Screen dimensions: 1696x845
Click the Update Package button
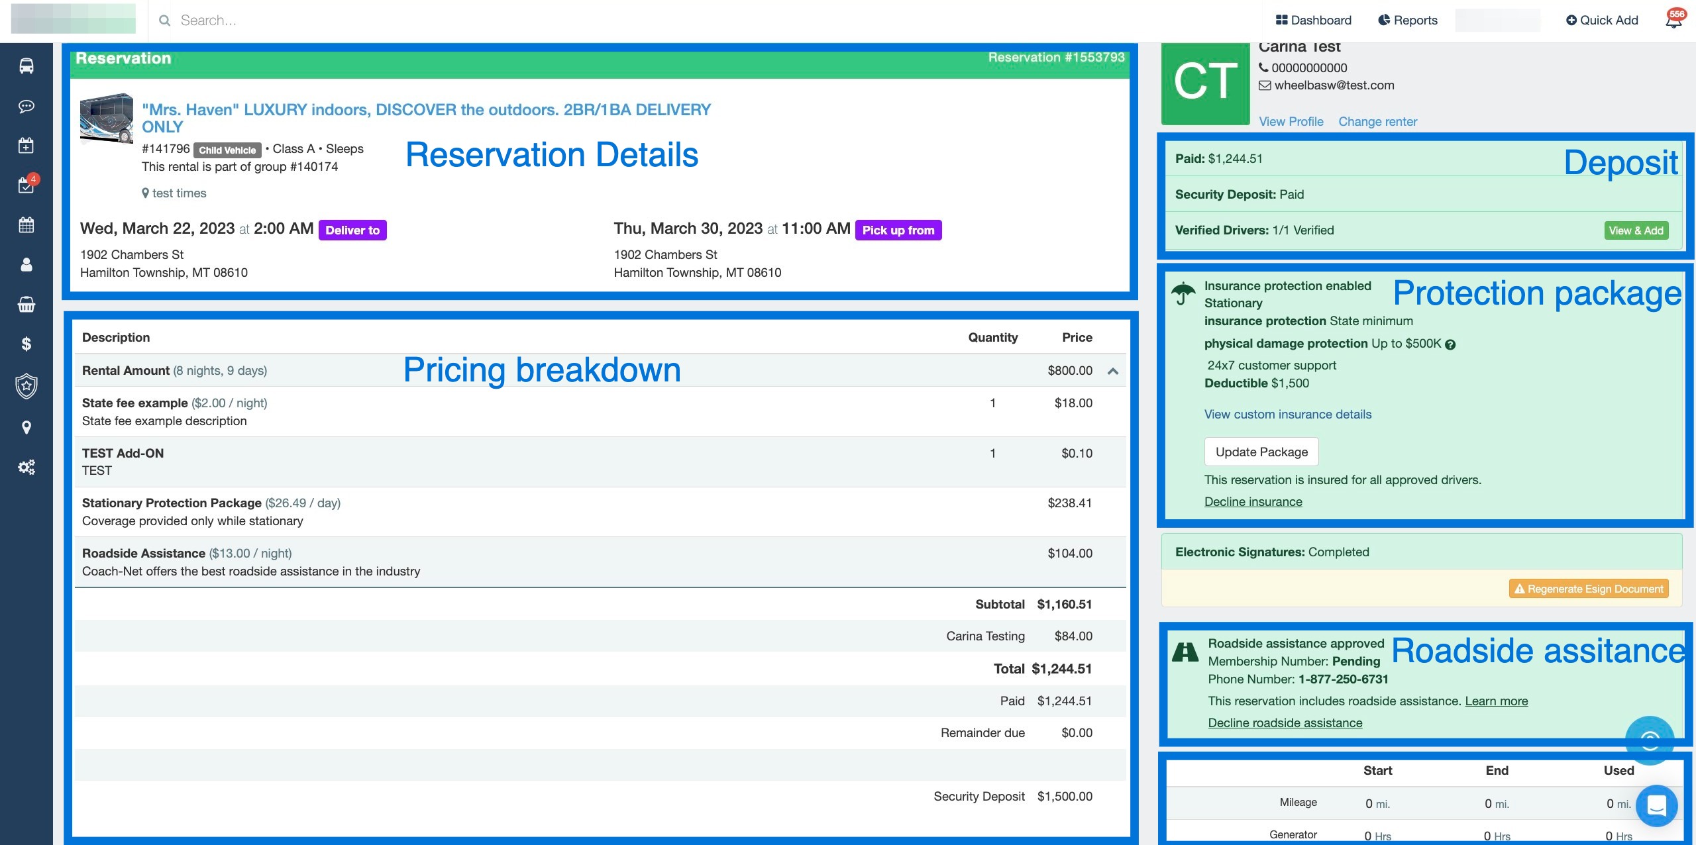[1261, 451]
